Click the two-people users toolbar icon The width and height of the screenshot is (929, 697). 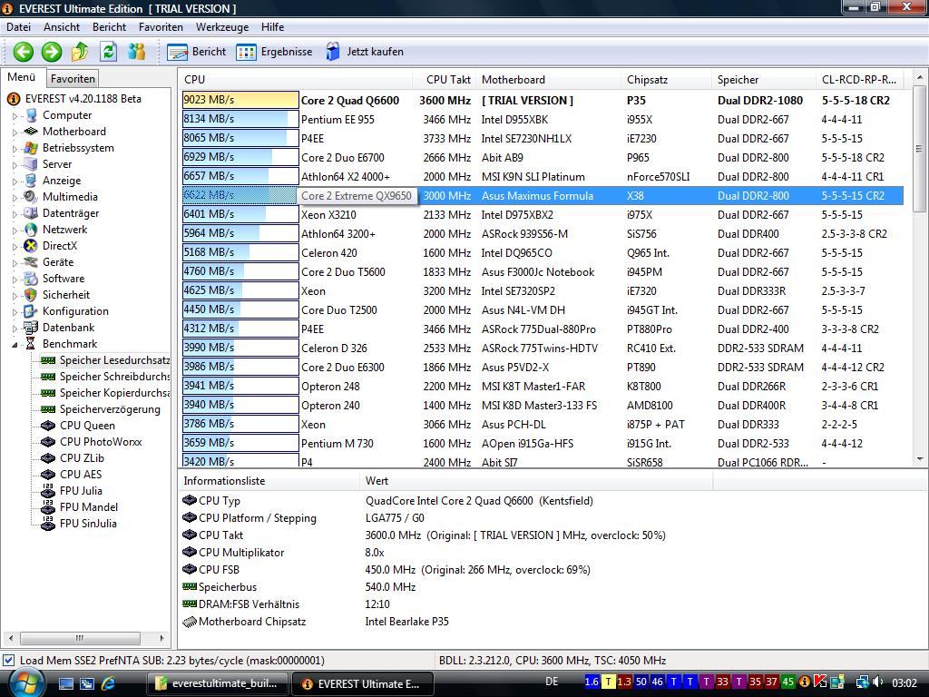[x=137, y=52]
